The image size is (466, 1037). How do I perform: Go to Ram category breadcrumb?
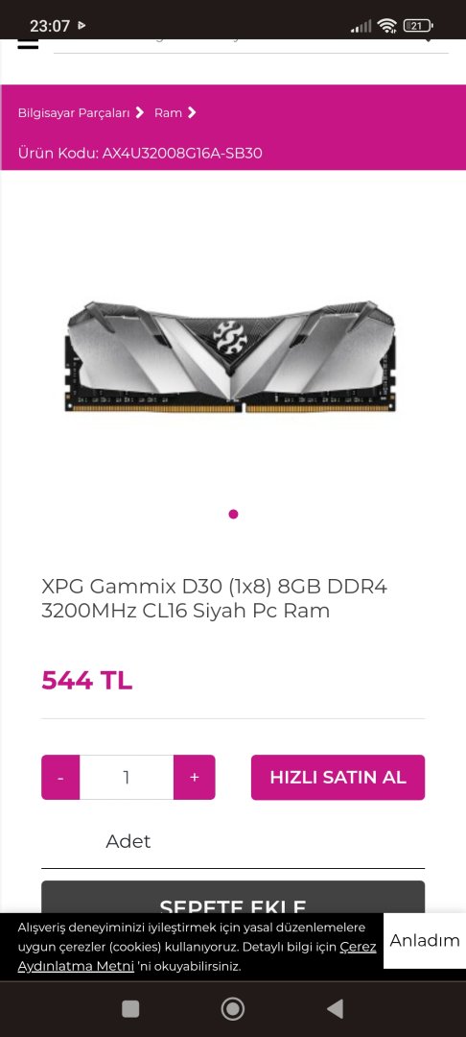169,113
